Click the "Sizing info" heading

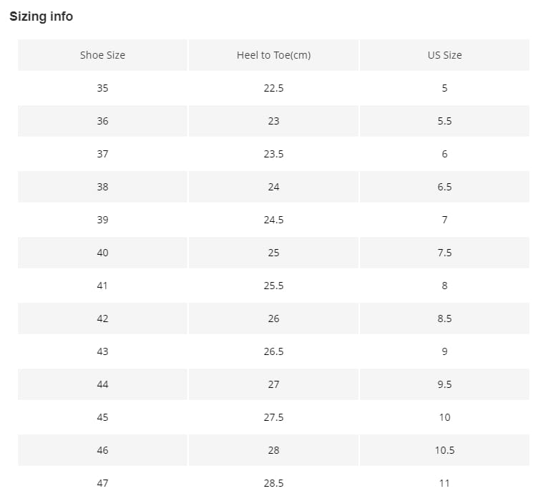[x=41, y=16]
